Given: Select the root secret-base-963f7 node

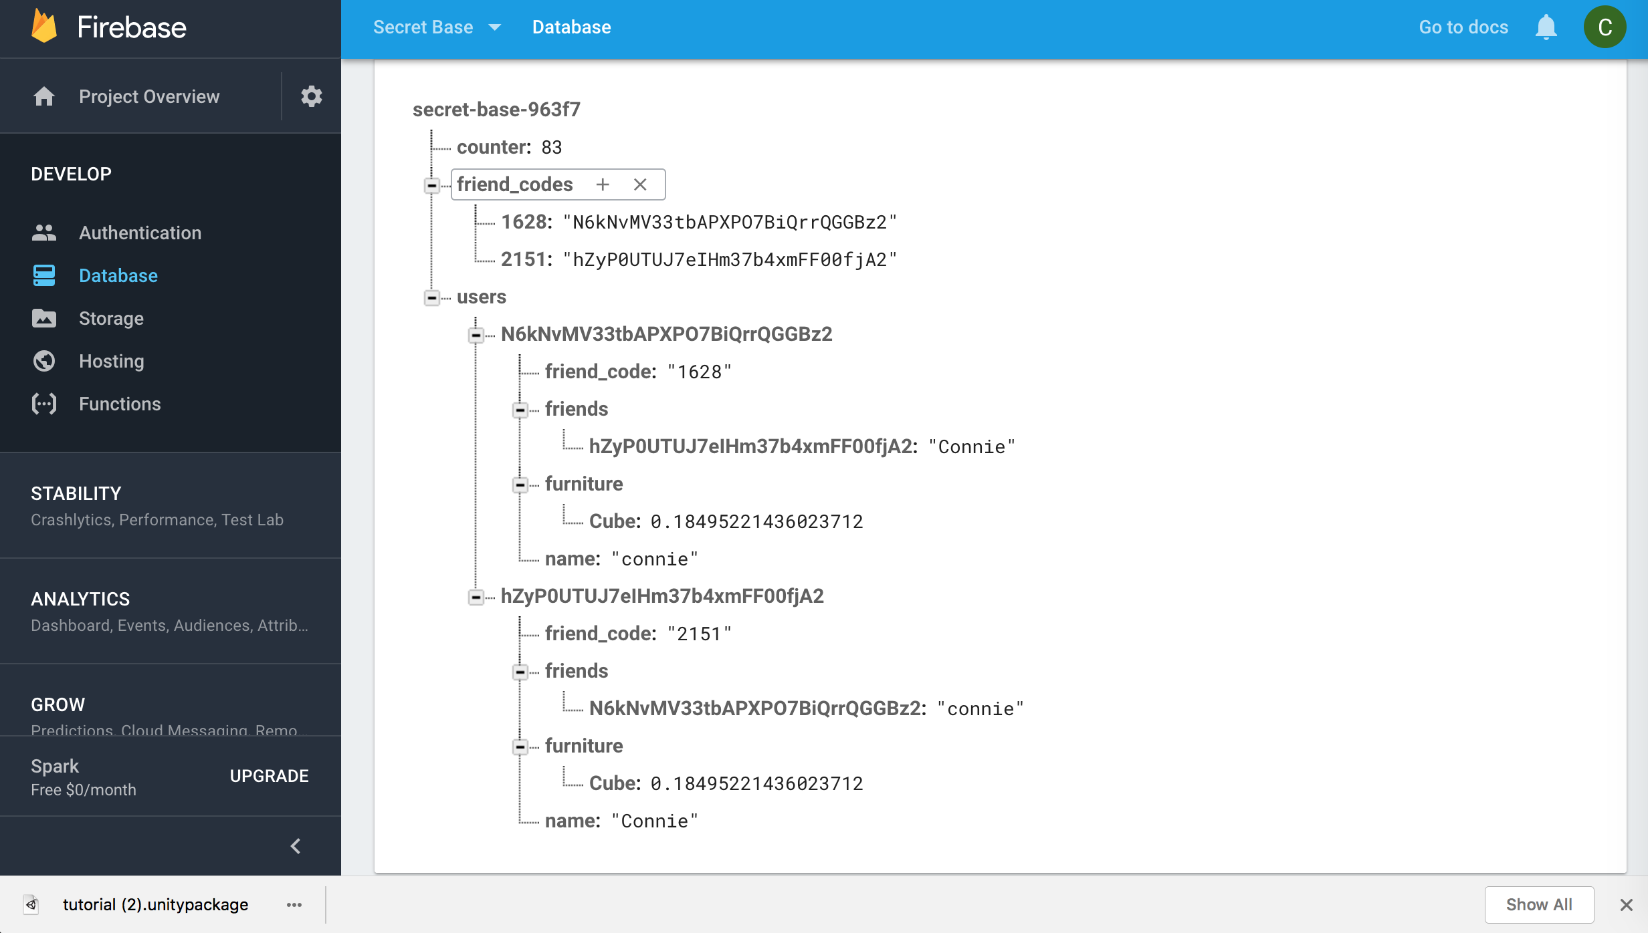Looking at the screenshot, I should coord(496,110).
